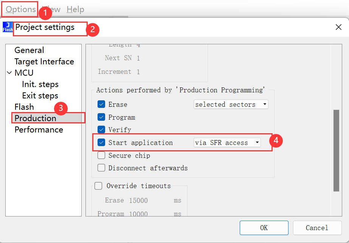Select General in settings tree

pyautogui.click(x=29, y=50)
